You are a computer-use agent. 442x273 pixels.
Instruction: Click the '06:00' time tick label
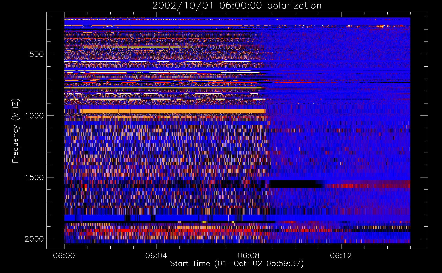64,256
